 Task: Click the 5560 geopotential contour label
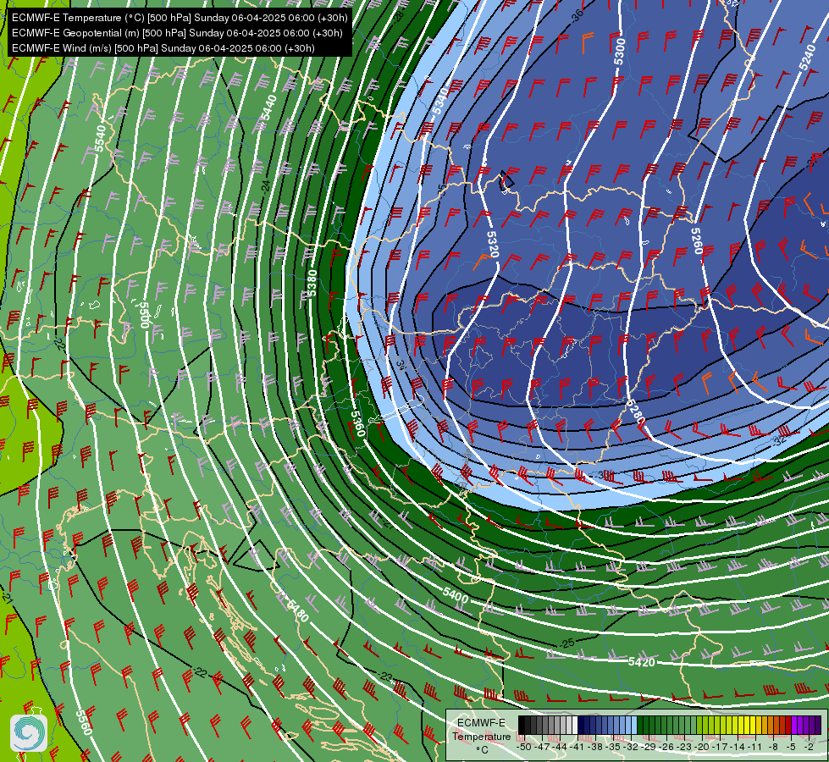[84, 722]
